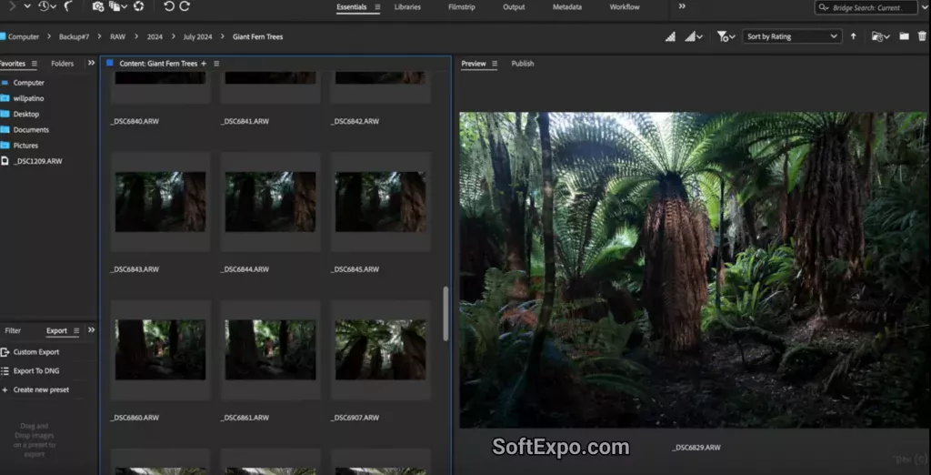
Task: Rotate the image 90° clockwise
Action: pyautogui.click(x=185, y=6)
